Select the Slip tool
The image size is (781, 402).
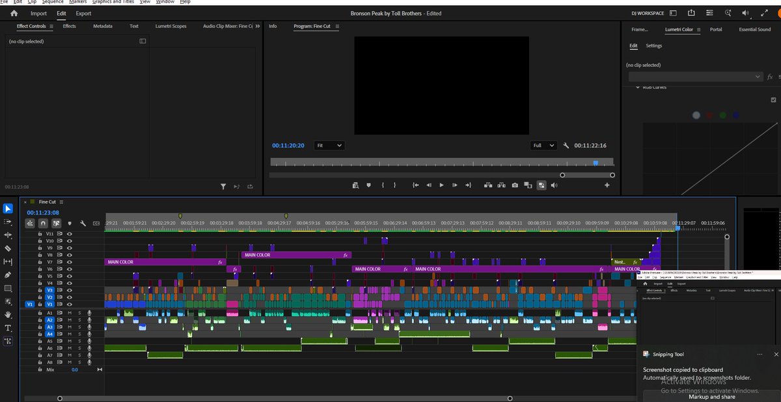(x=8, y=261)
